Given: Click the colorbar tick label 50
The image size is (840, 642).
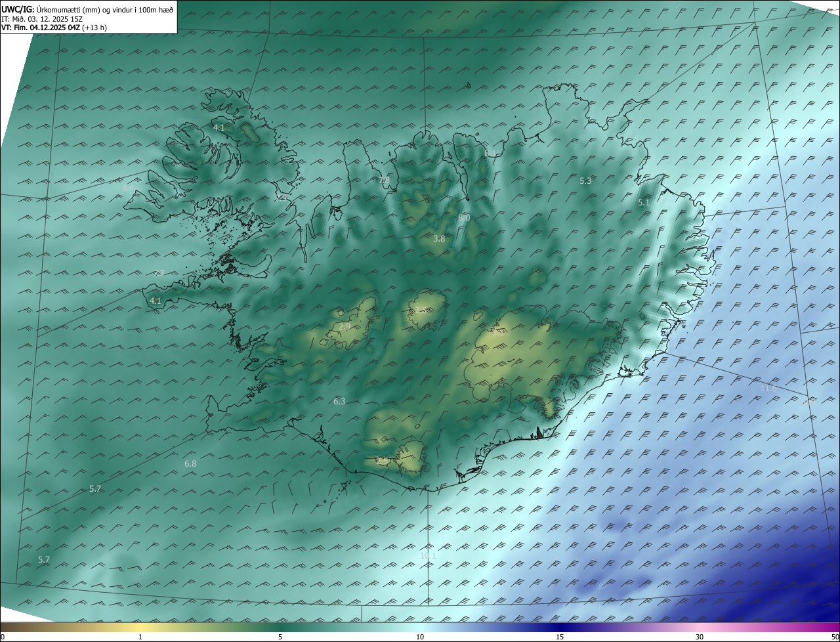Looking at the screenshot, I should (835, 637).
